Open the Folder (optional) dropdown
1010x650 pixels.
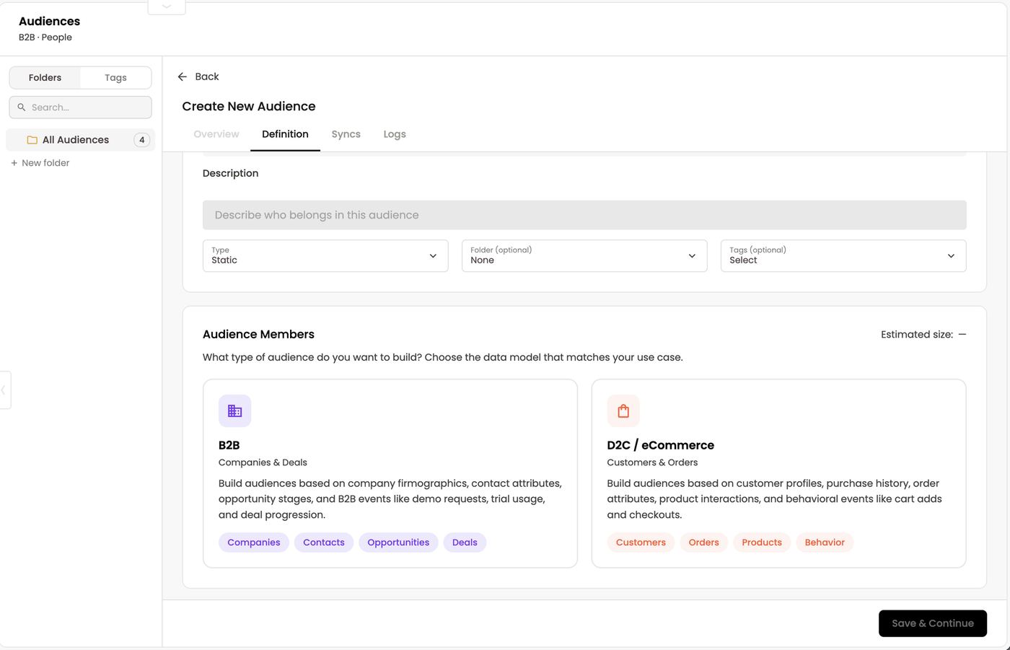click(x=584, y=255)
